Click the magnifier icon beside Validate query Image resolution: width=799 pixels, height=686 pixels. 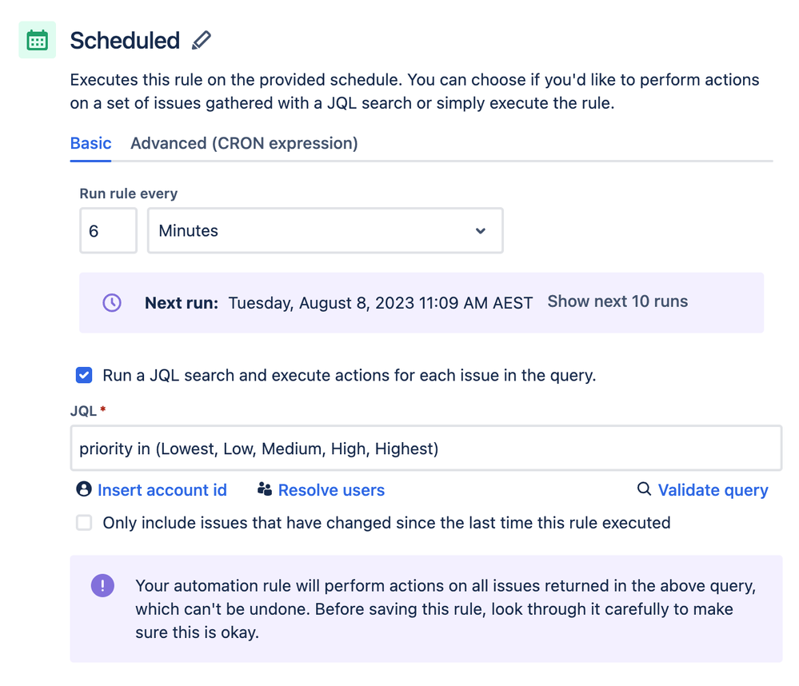644,489
